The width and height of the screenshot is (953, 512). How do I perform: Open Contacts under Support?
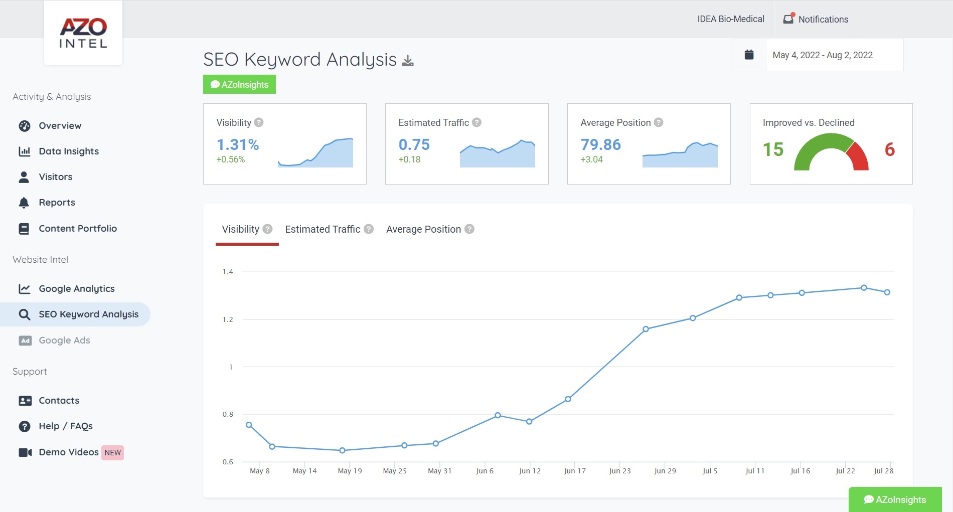click(x=59, y=401)
